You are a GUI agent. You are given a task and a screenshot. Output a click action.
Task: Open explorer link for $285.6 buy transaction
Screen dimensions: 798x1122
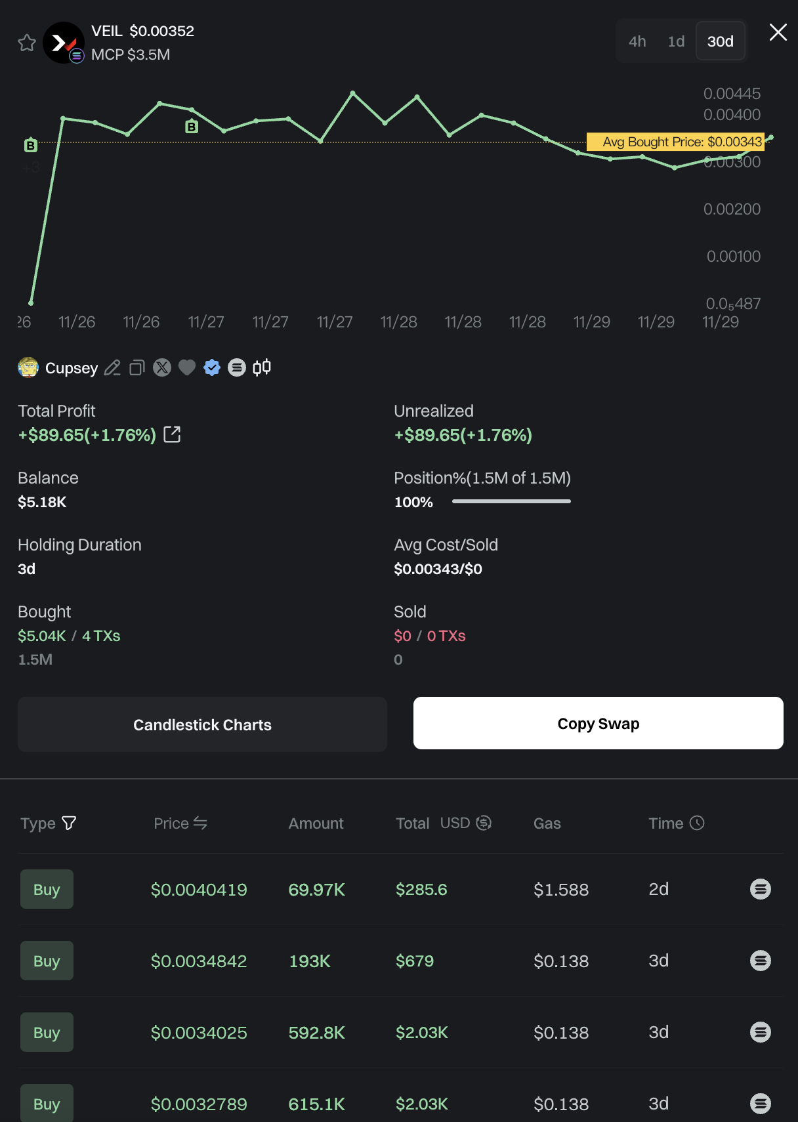[760, 889]
